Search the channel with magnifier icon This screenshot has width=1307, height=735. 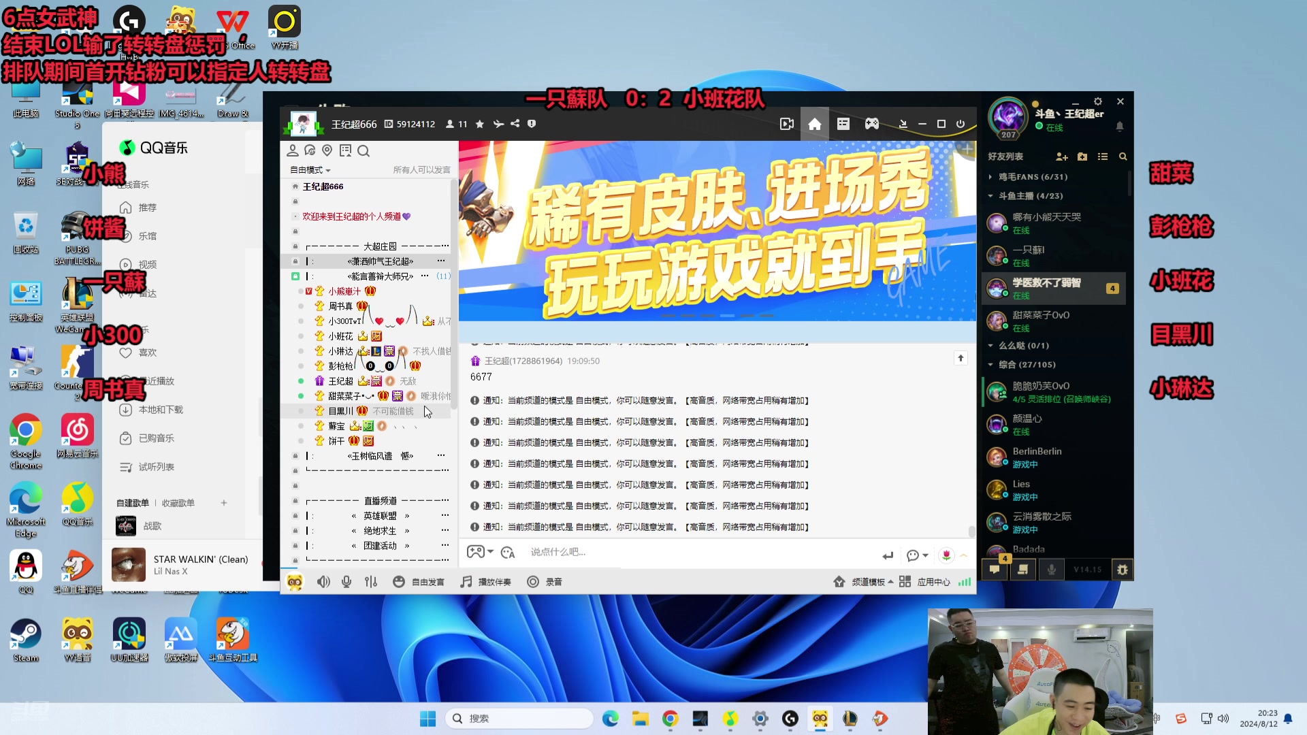364,150
